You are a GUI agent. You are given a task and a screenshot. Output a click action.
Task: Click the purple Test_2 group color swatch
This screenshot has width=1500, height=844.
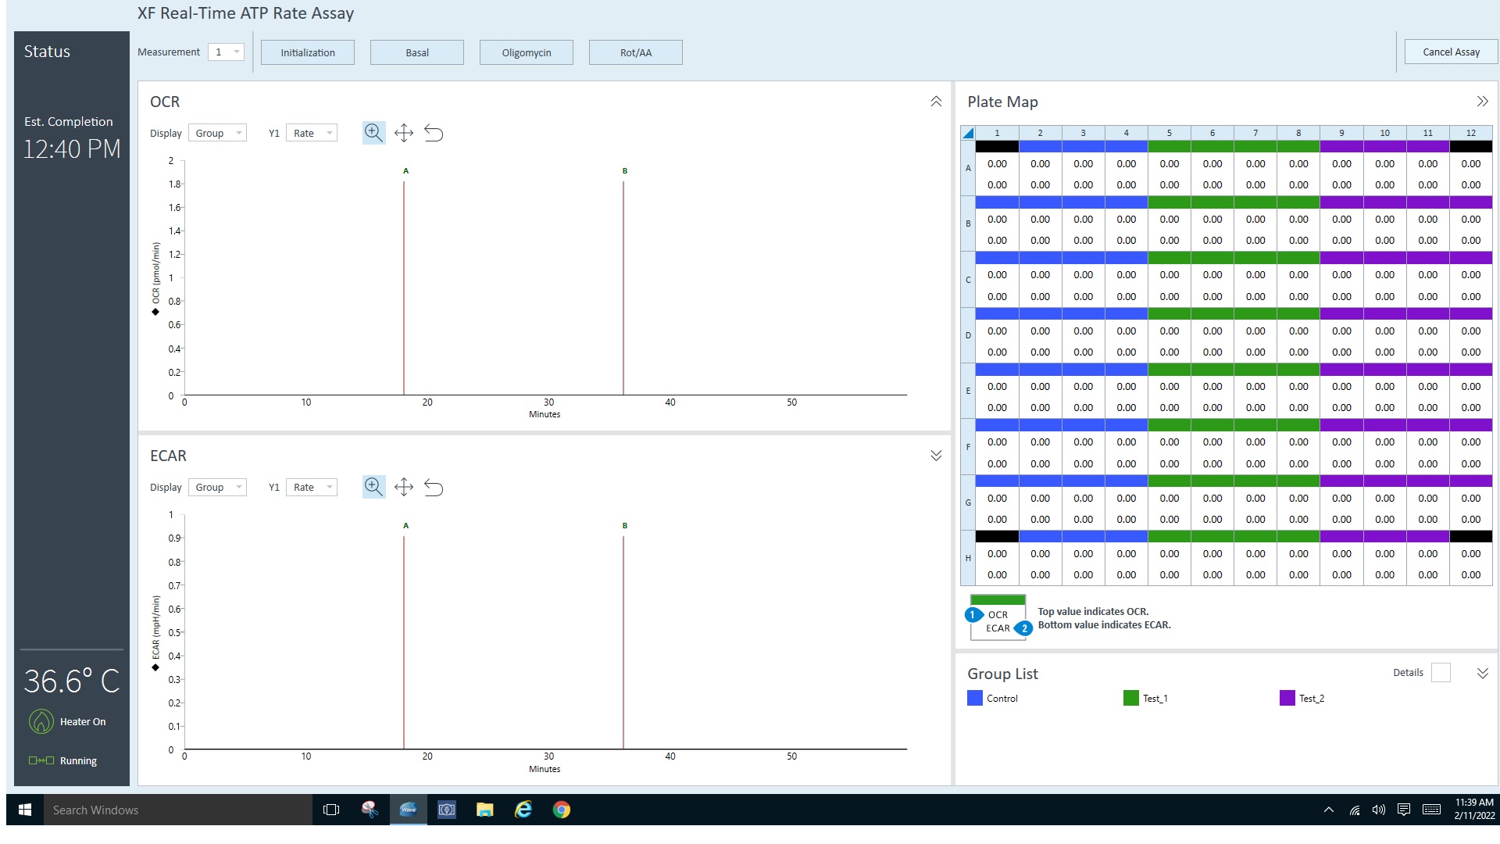pos(1287,698)
